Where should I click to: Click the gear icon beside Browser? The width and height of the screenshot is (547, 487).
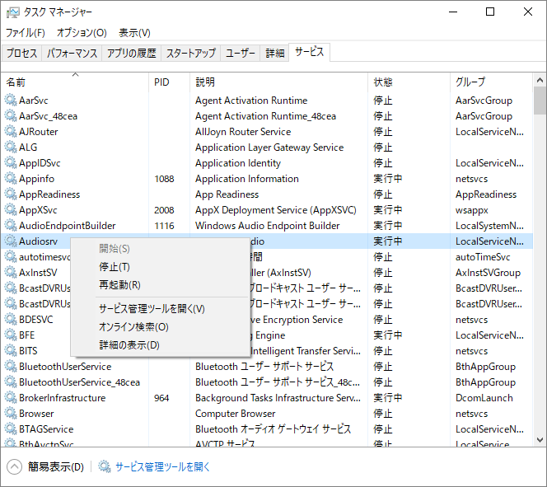[x=11, y=414]
